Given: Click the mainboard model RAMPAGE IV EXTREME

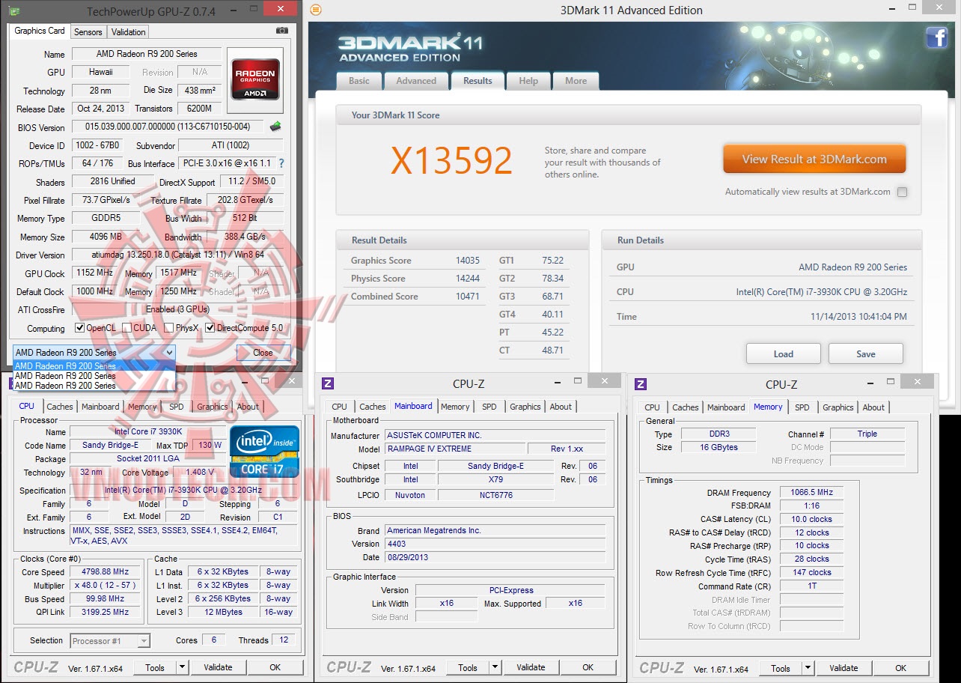Looking at the screenshot, I should 455,449.
